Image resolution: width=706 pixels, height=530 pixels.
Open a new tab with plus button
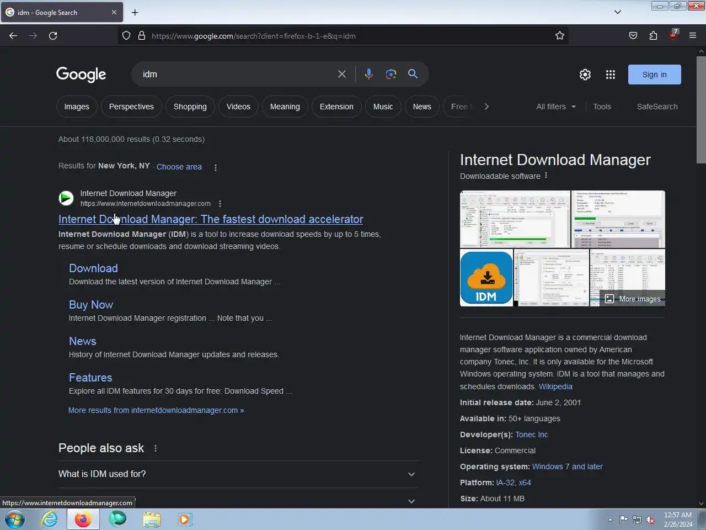135,12
